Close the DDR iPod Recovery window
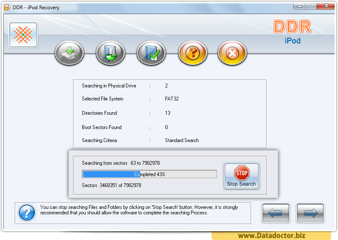The width and height of the screenshot is (338, 240). (326, 6)
